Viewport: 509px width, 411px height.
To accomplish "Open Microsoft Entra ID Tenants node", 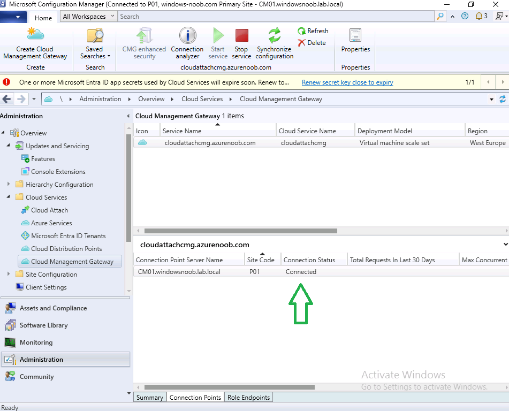I will (68, 235).
